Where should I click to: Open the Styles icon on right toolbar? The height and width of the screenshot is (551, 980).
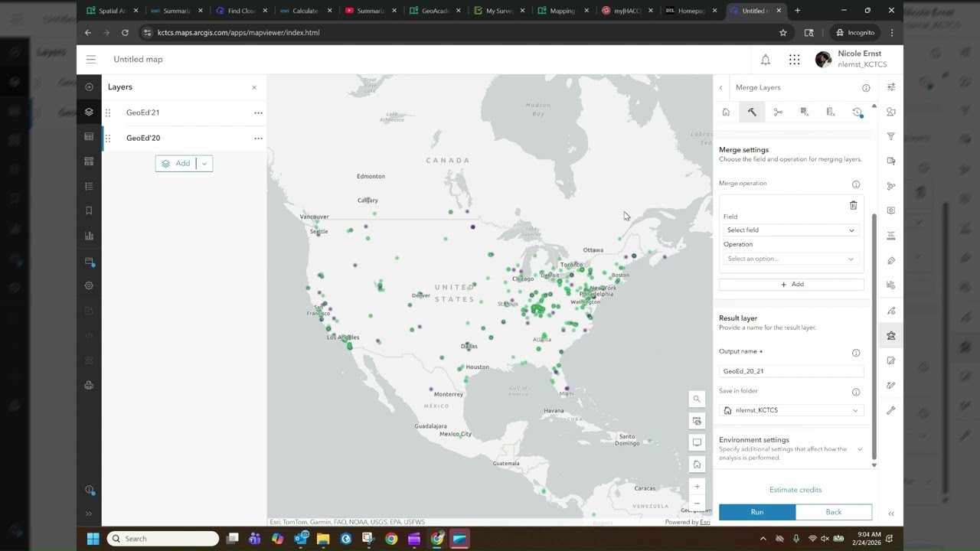pyautogui.click(x=891, y=112)
